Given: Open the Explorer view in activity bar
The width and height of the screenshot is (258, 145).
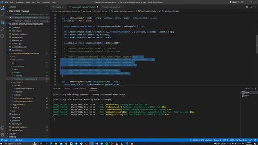Looking at the screenshot, I should click(2, 8).
